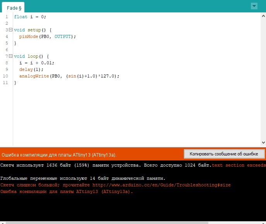Click the console horizontal scrollbar
Viewport: 266px width, 224px height.
pyautogui.click(x=107, y=222)
